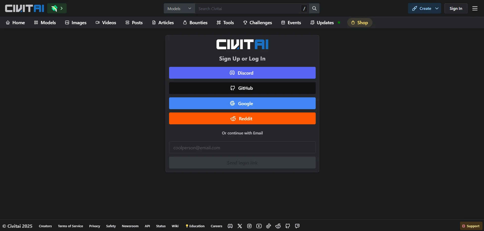This screenshot has height=231, width=484.
Task: Open the Twitch footer icon
Action: [x=297, y=226]
